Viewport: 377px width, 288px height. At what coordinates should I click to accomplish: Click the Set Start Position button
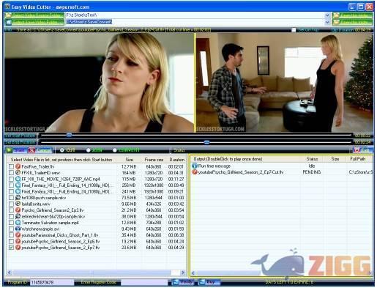[x=20, y=135]
